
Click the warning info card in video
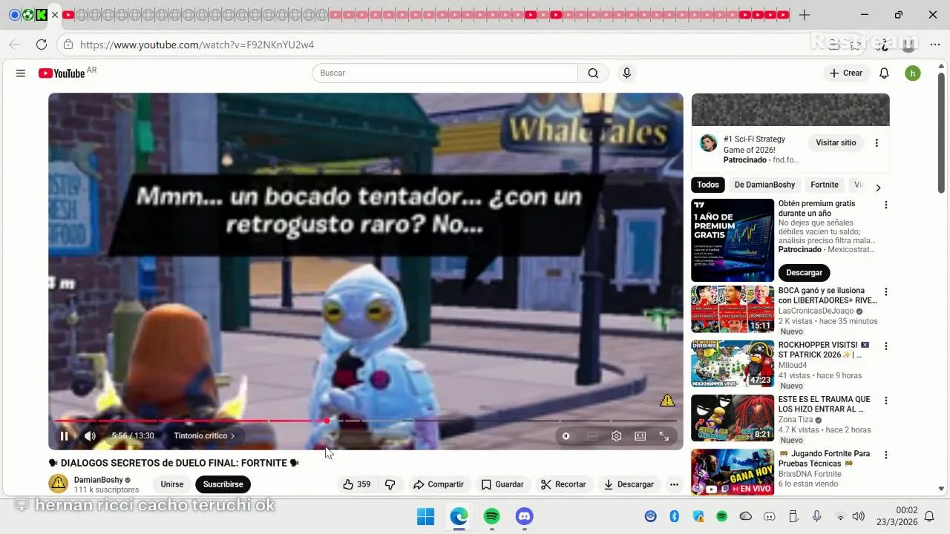[667, 400]
